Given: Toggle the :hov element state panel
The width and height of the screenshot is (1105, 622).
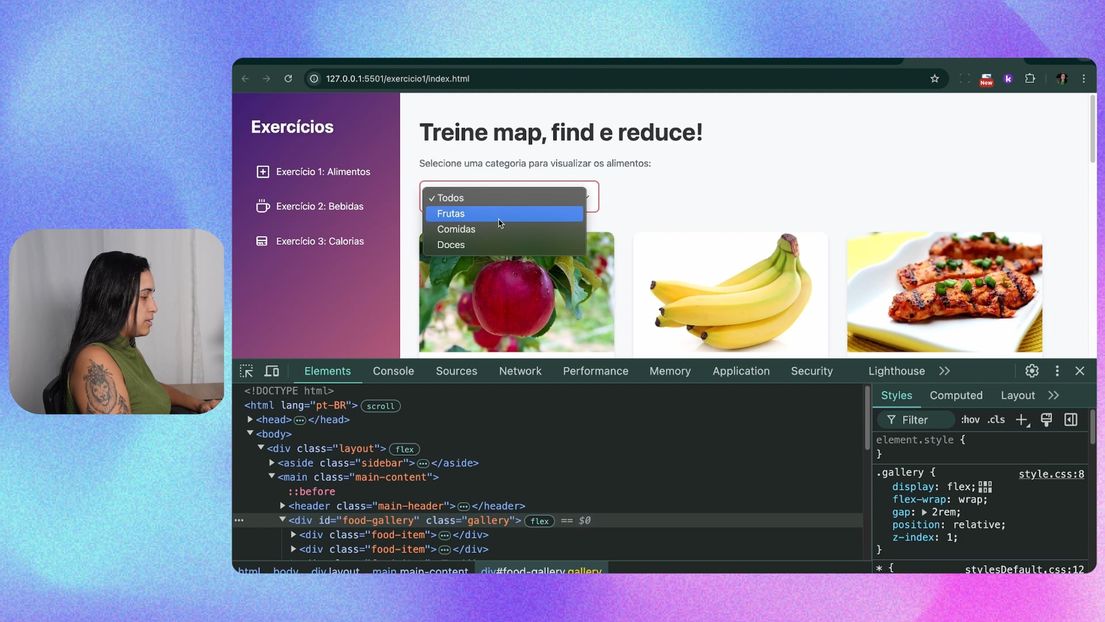Looking at the screenshot, I should [970, 420].
